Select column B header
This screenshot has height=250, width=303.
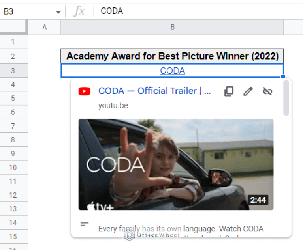(x=172, y=27)
